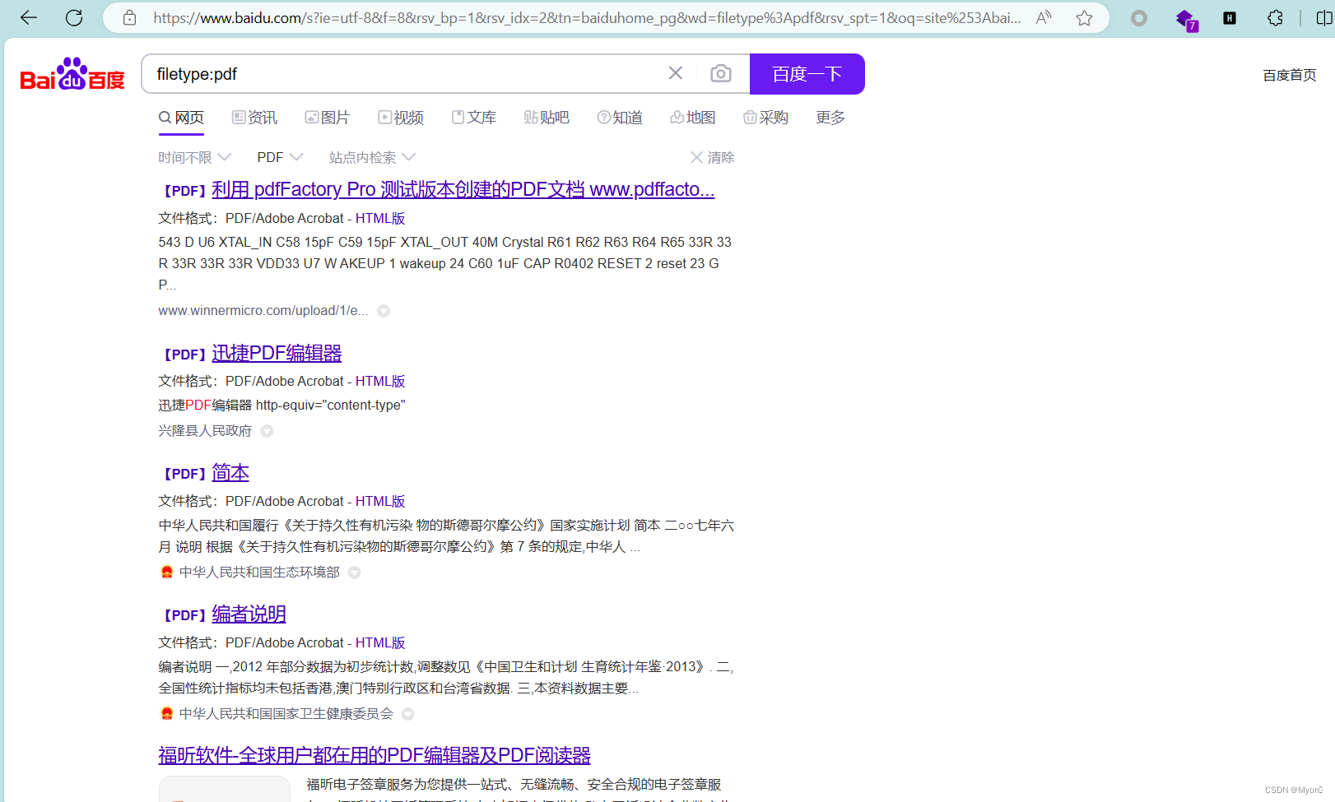Expand 时间不限 time filter dropdown

[194, 157]
